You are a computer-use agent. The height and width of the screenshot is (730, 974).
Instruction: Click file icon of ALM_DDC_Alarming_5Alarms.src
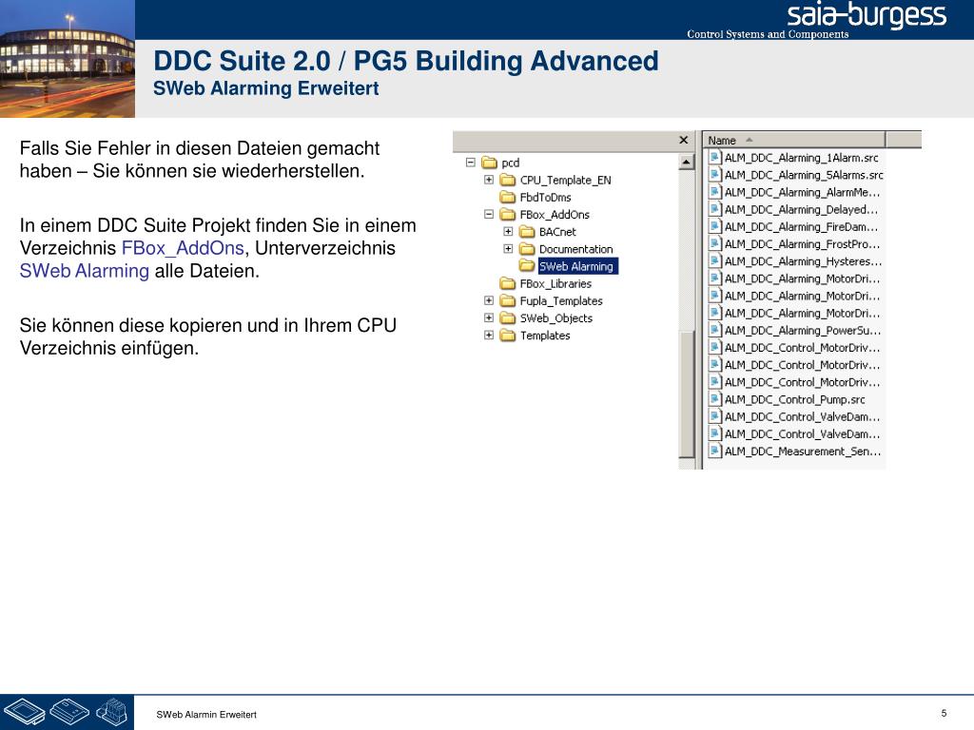click(715, 175)
